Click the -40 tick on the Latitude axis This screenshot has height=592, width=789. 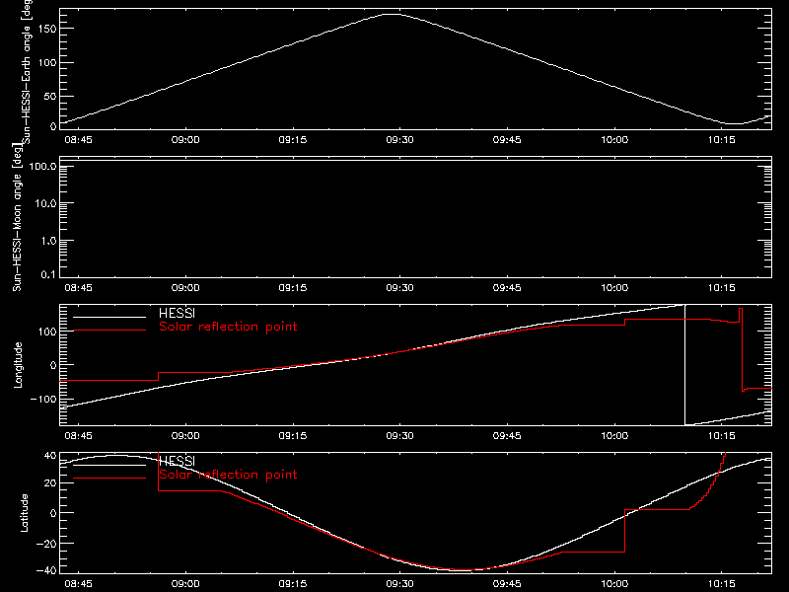pyautogui.click(x=46, y=571)
